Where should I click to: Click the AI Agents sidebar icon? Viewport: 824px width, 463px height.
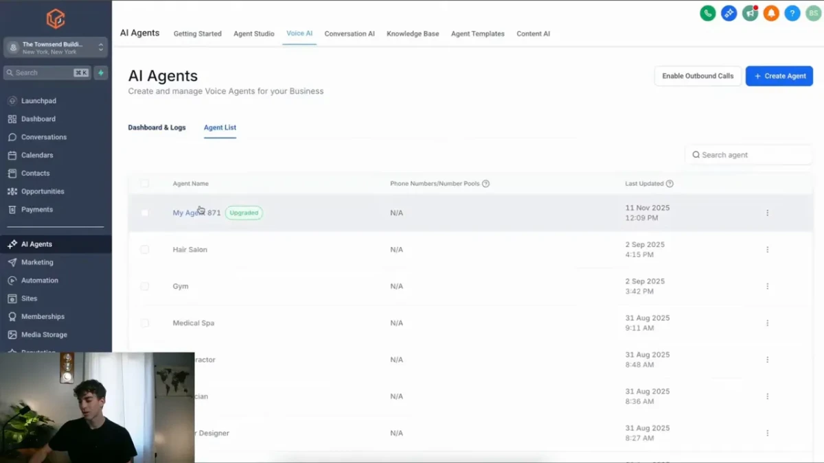[12, 244]
